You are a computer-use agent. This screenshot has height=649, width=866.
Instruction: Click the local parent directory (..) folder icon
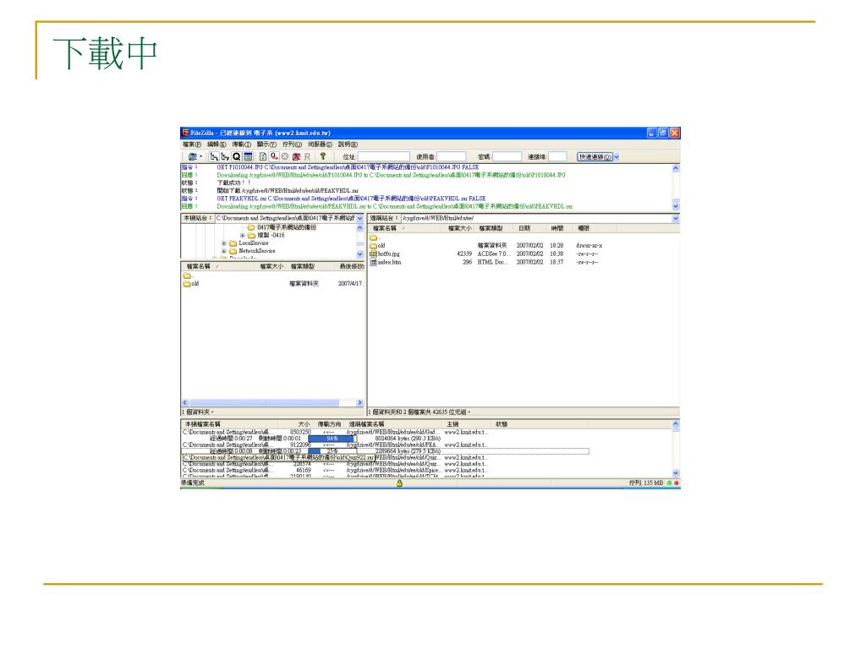187,275
